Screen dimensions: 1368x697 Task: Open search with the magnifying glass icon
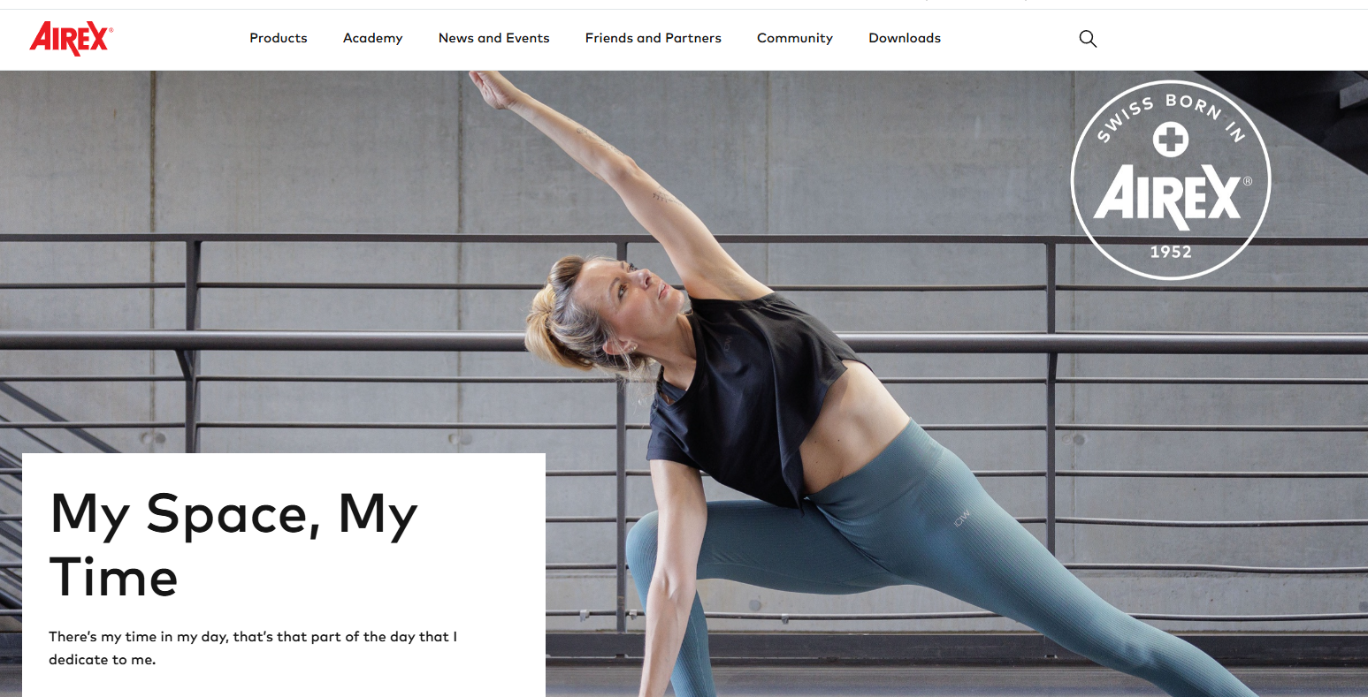pyautogui.click(x=1088, y=39)
